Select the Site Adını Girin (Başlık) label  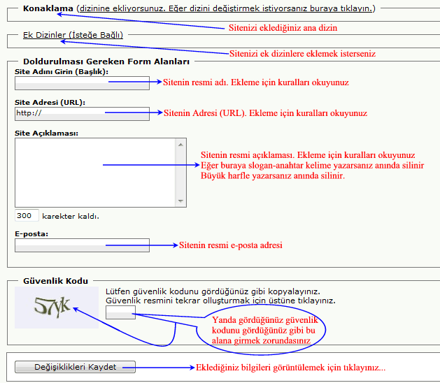pos(62,72)
